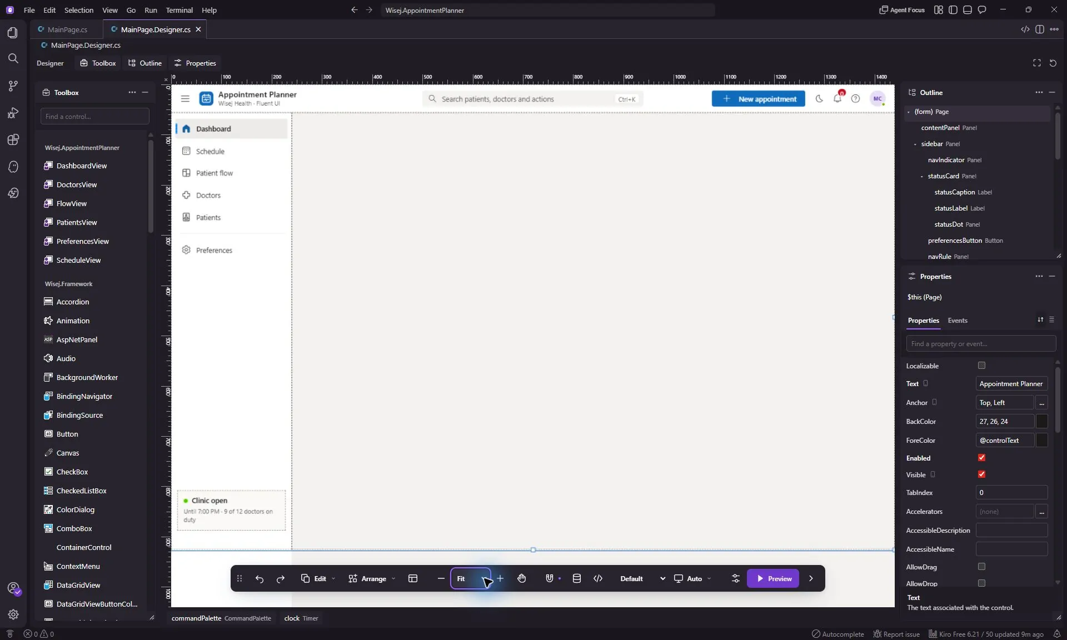Switch to the Events tab
This screenshot has height=640, width=1067.
(957, 321)
